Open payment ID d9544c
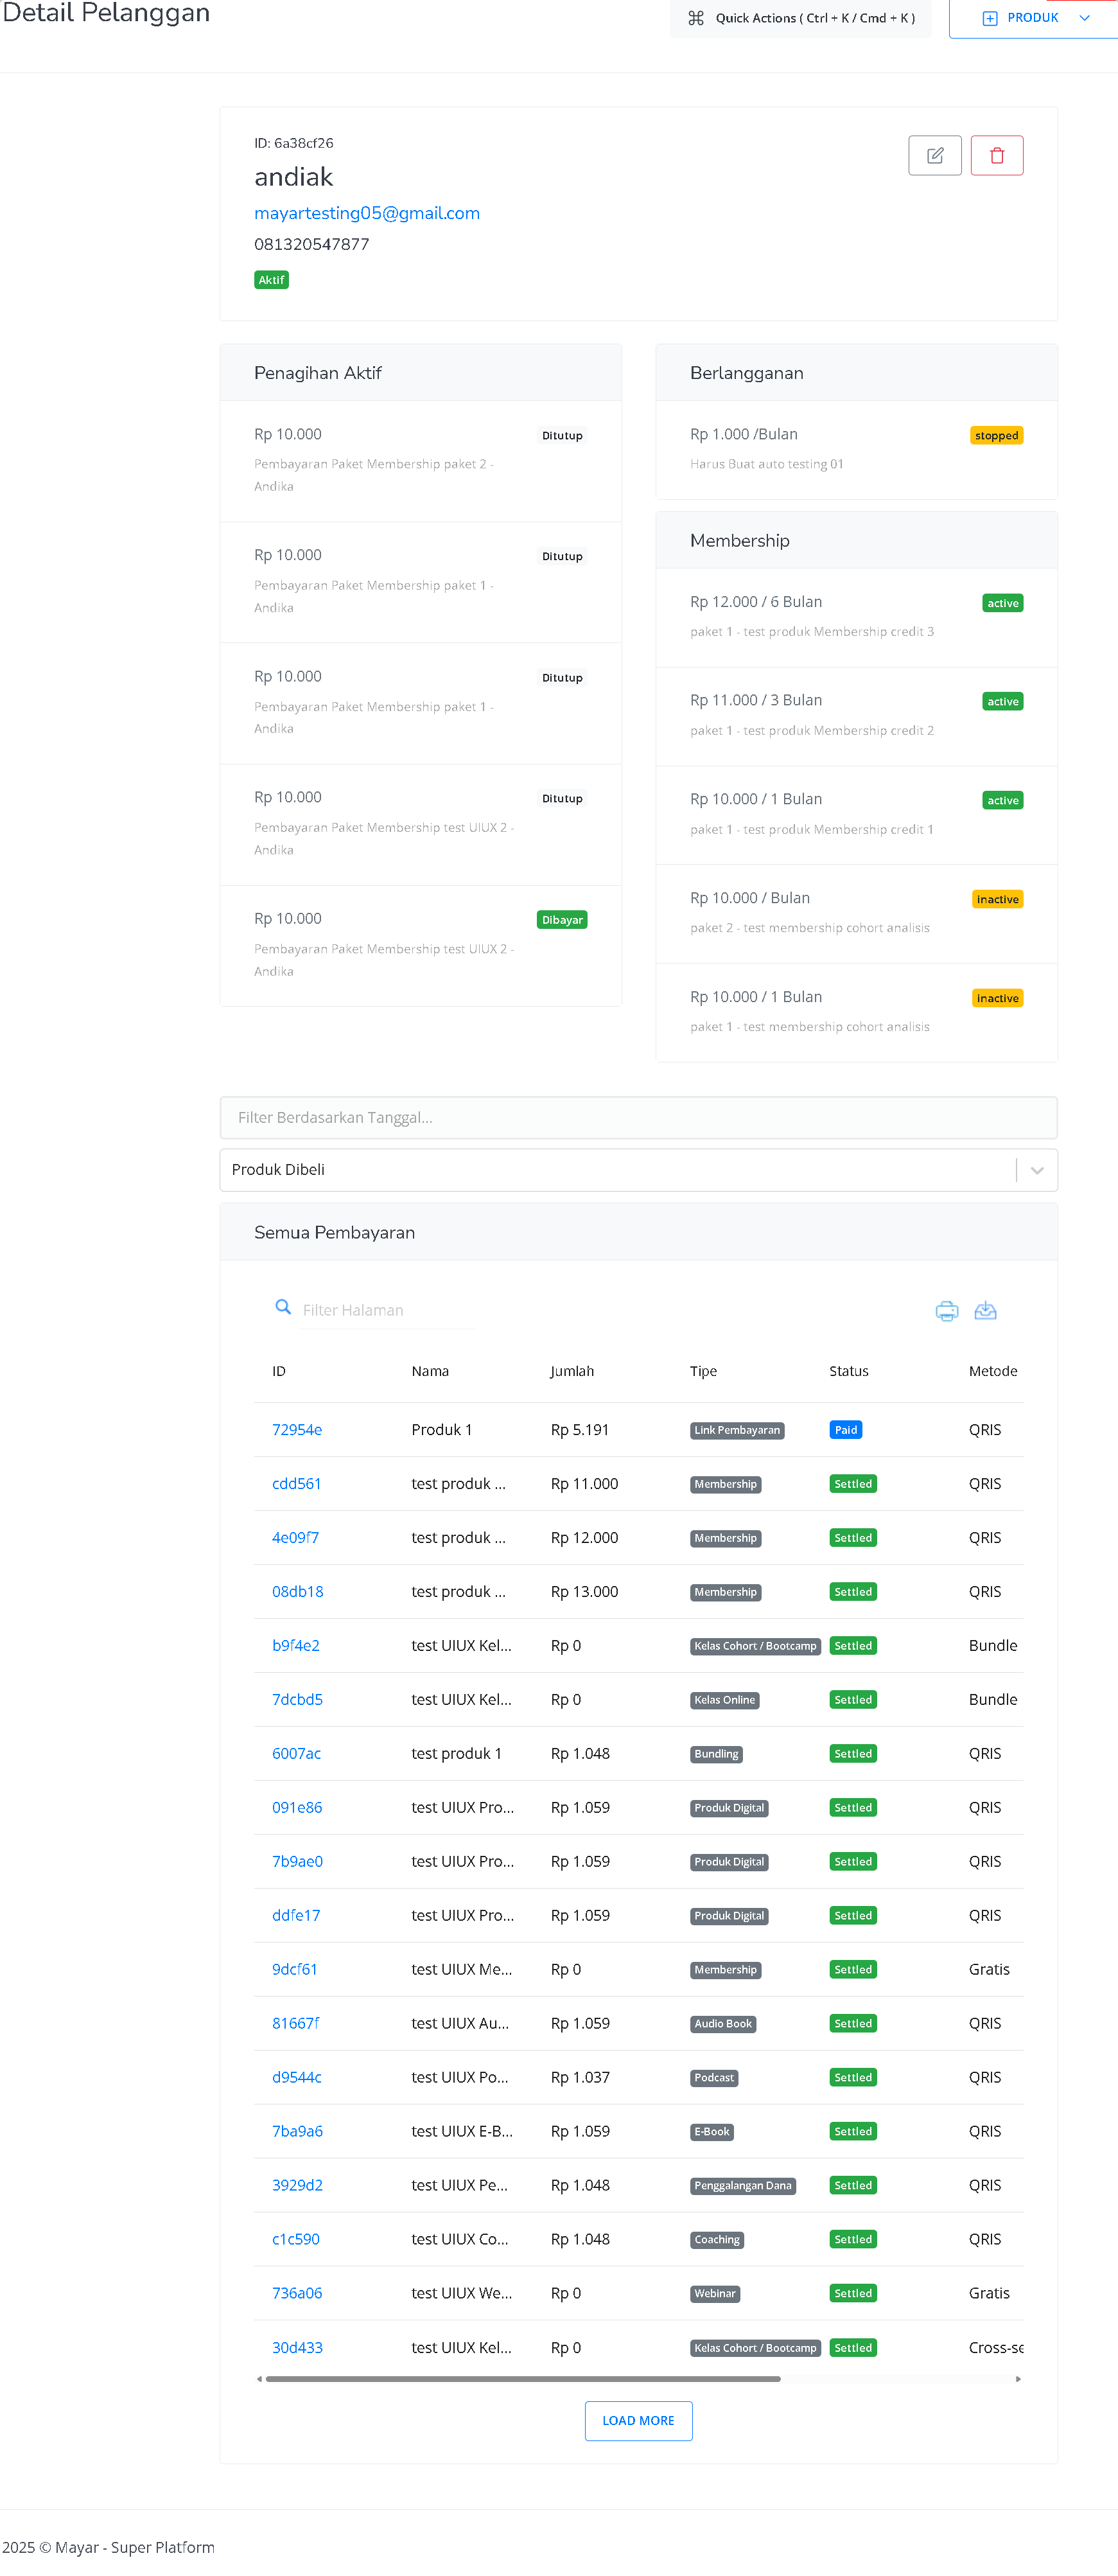This screenshot has height=2576, width=1118. coord(297,2078)
